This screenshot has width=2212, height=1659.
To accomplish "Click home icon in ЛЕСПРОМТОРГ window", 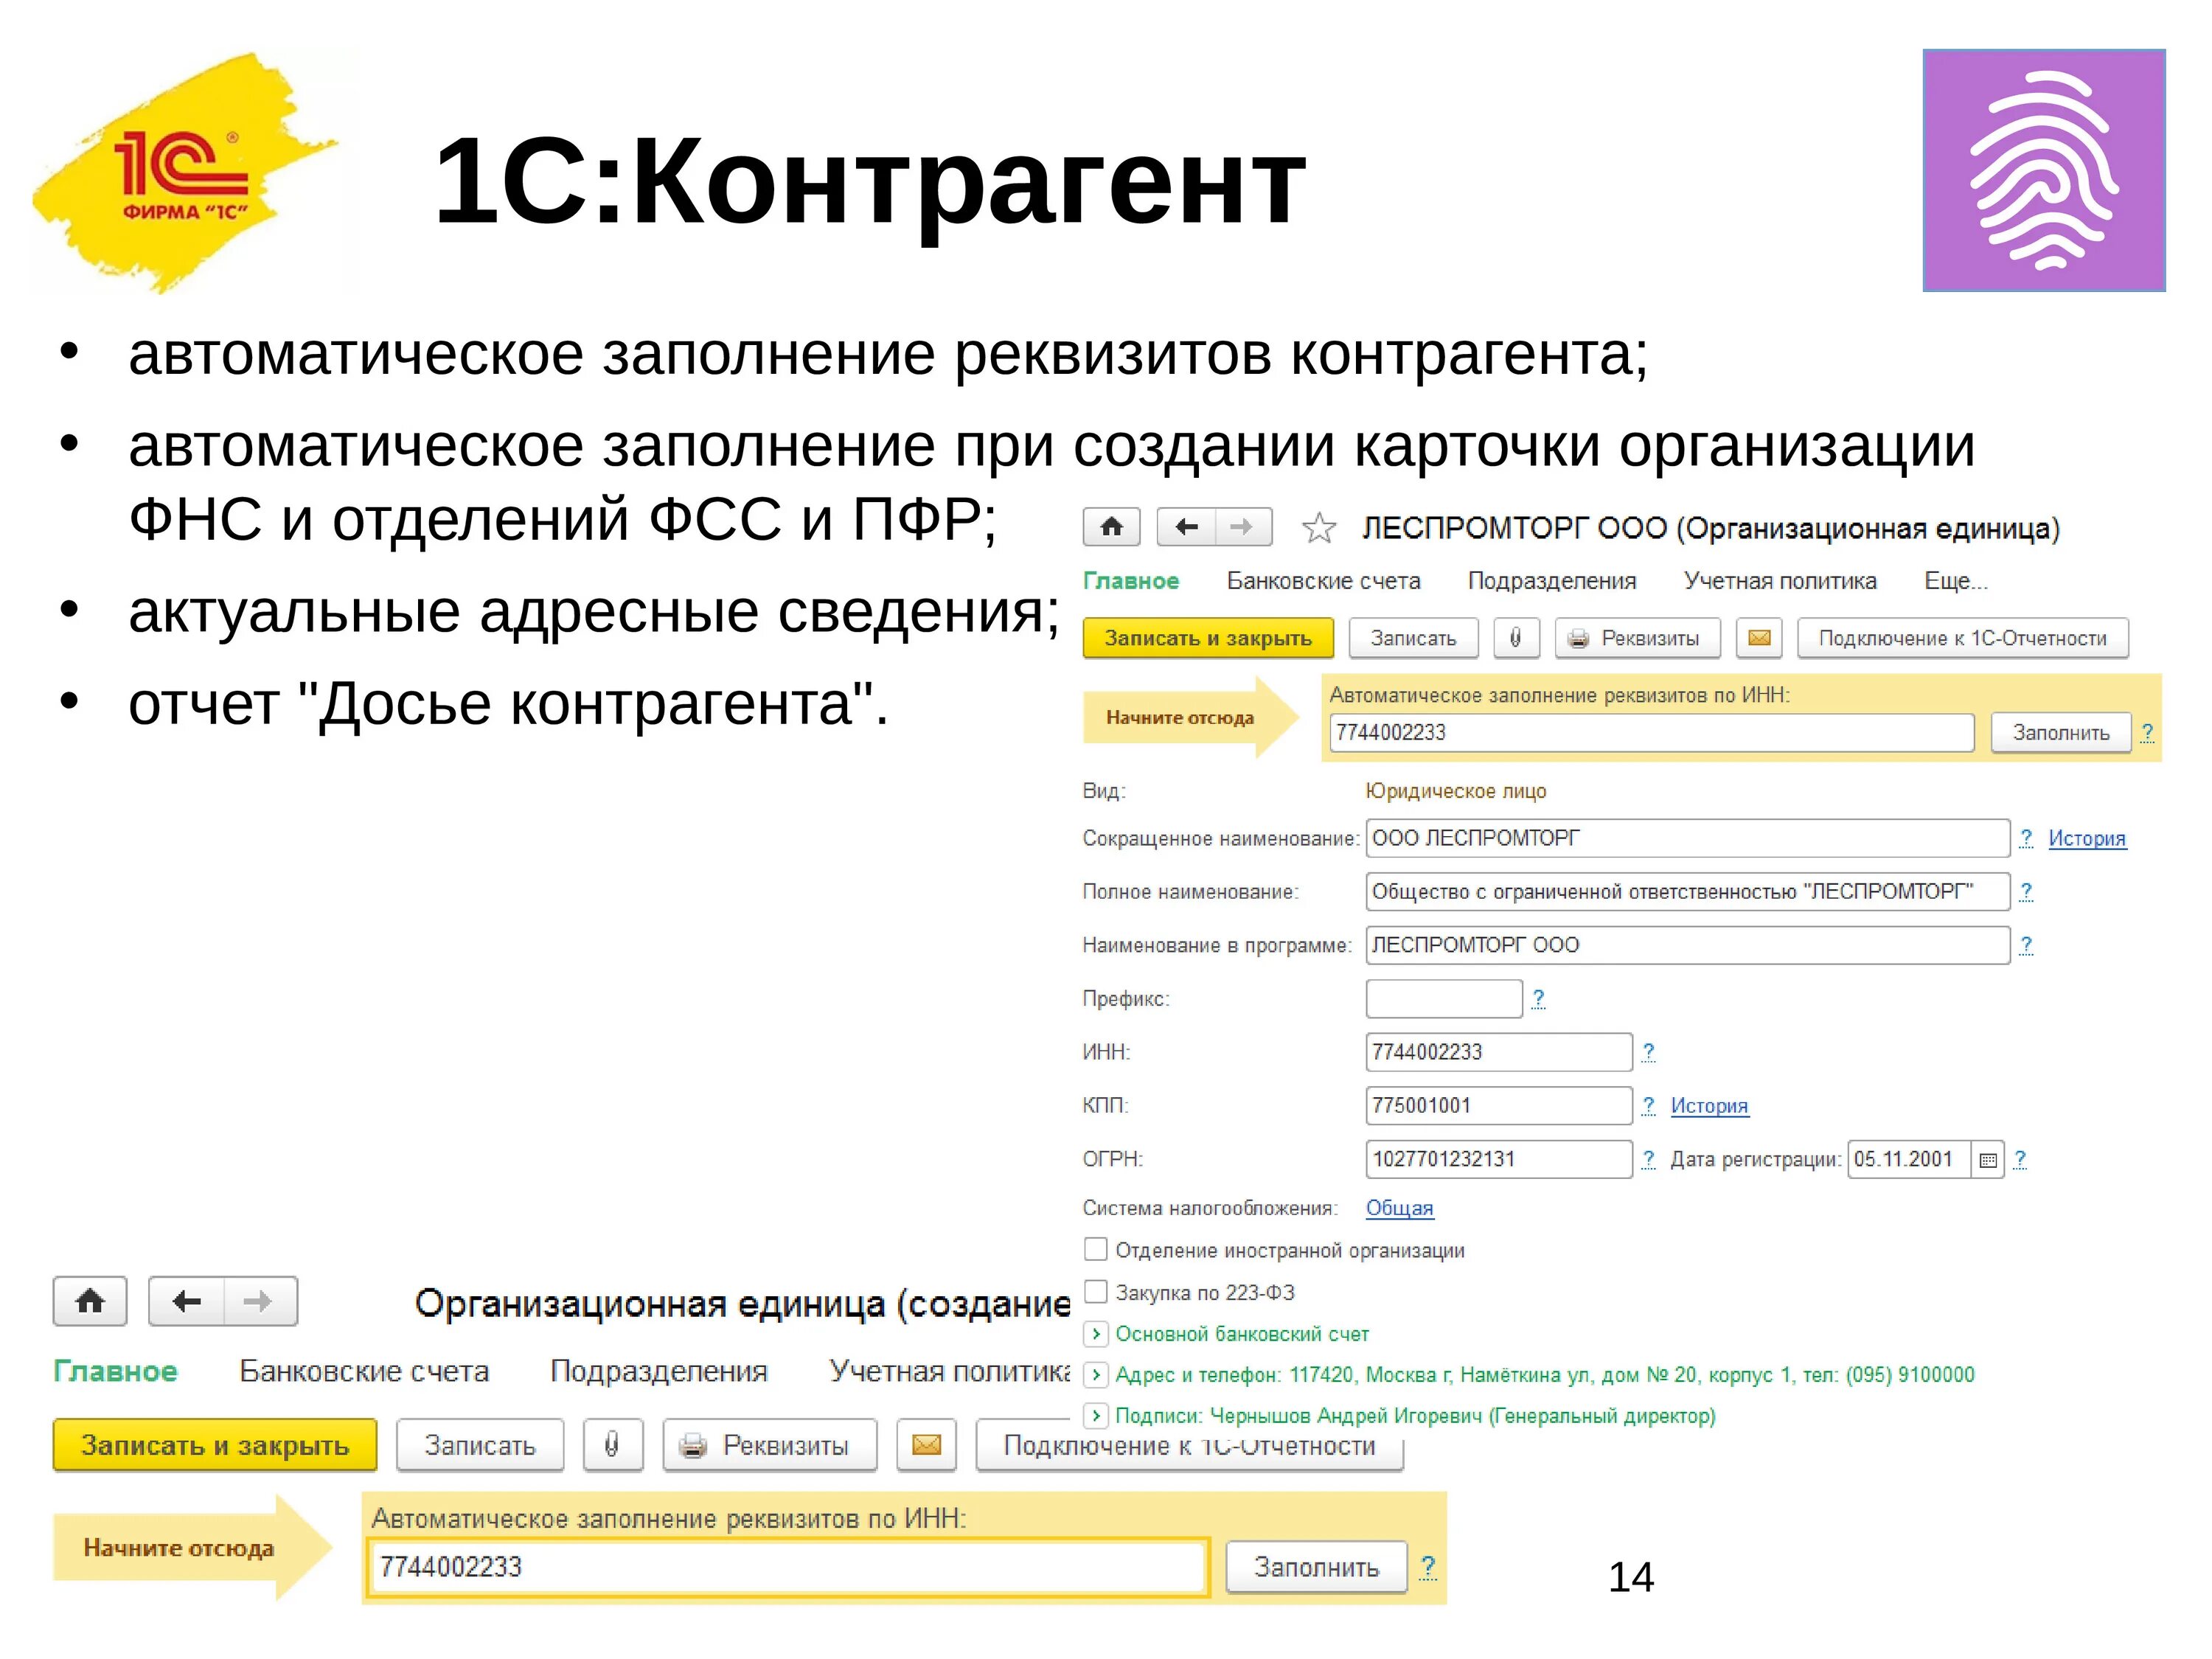I will [x=1111, y=527].
